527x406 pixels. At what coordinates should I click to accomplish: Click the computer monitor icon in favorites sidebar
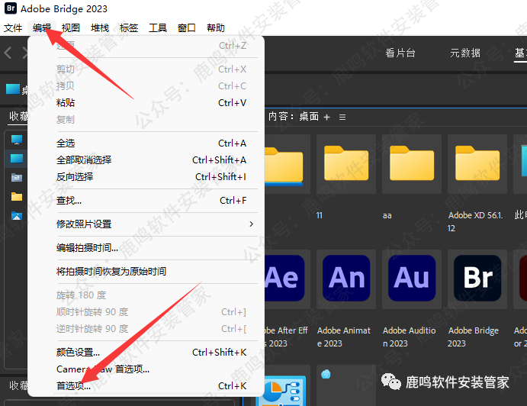tap(17, 140)
